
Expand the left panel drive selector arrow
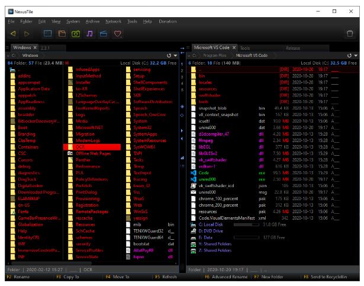click(x=8, y=56)
